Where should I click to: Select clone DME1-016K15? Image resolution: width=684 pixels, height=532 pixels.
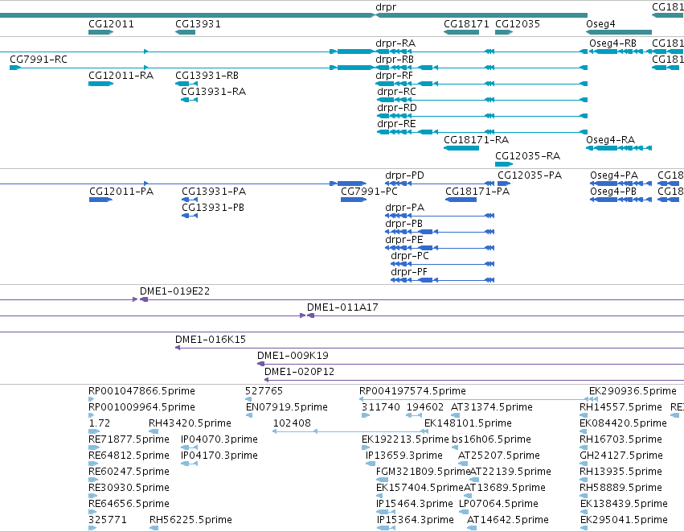(429, 348)
